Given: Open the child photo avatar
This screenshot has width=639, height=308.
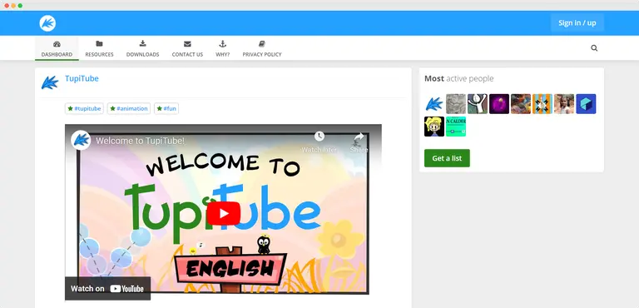Looking at the screenshot, I should pos(564,104).
